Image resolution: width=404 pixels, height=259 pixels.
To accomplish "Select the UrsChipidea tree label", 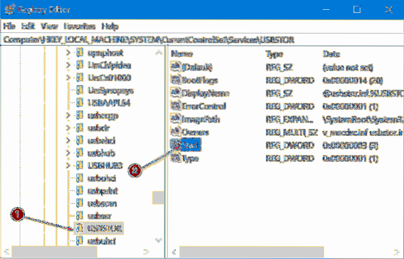I will click(109, 65).
